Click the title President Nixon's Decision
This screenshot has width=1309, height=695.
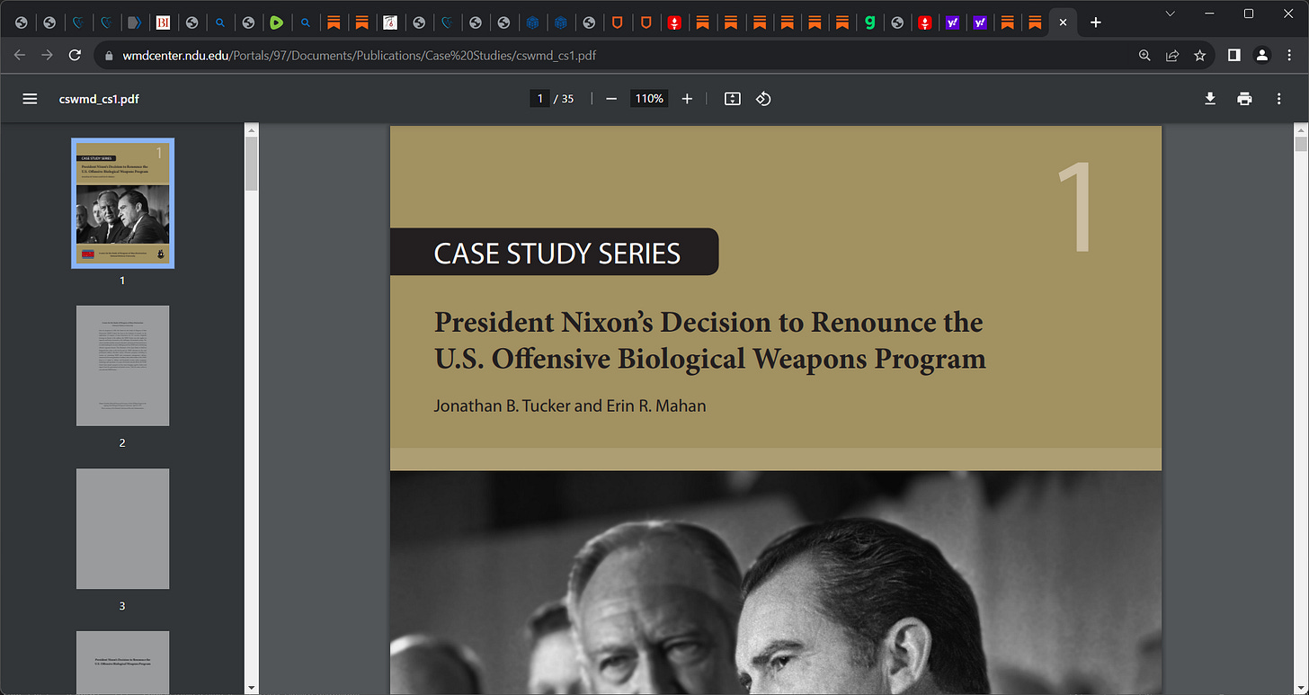tap(709, 340)
